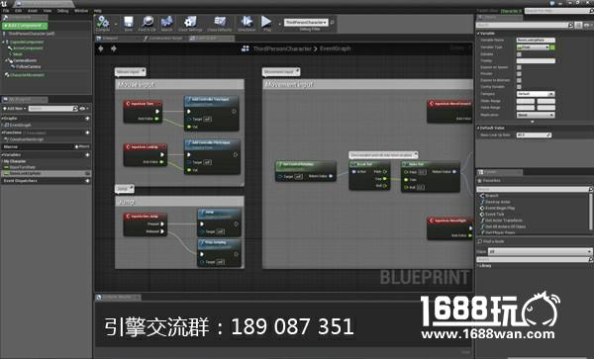Open the Edit menu
The image size is (594, 359).
pos(18,11)
